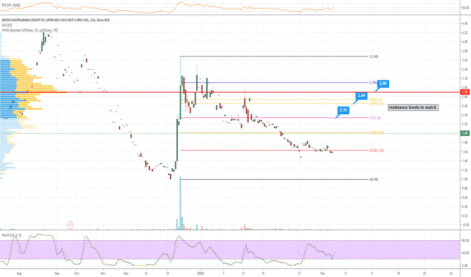The width and height of the screenshot is (471, 277).
Task: Click the 24 date on time axis
Action: (x=451, y=273)
